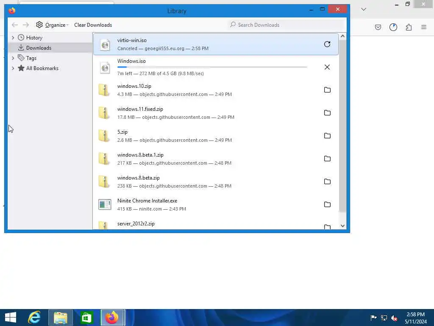Screen dimensions: 434x326
Task: Open folder for windows.8.beta.zip
Action: 327,182
